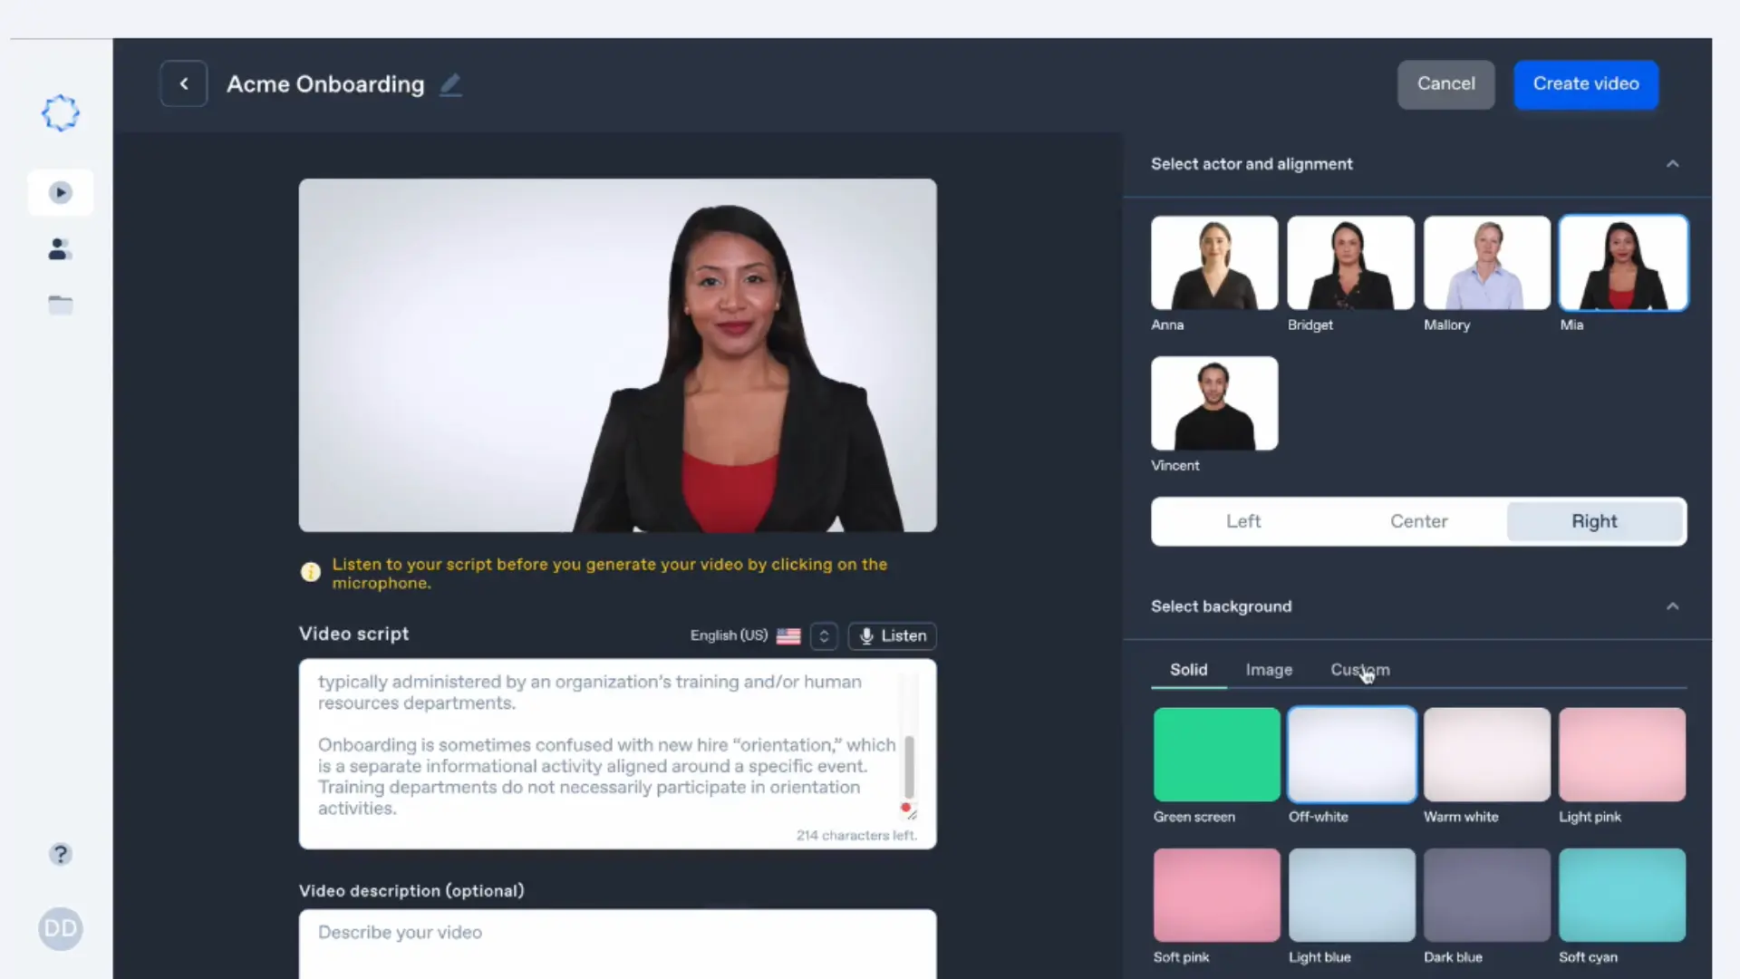Screen dimensions: 1740x979
Task: Select the Mia actor thumbnail
Action: pyautogui.click(x=1623, y=263)
